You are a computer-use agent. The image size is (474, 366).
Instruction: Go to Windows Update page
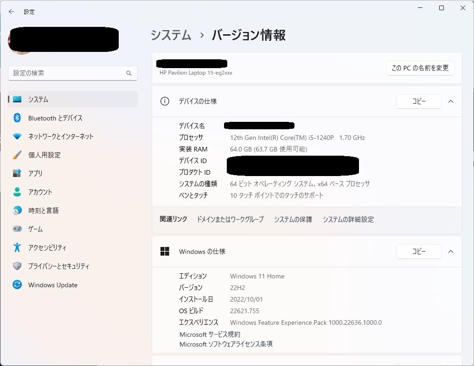72,284
